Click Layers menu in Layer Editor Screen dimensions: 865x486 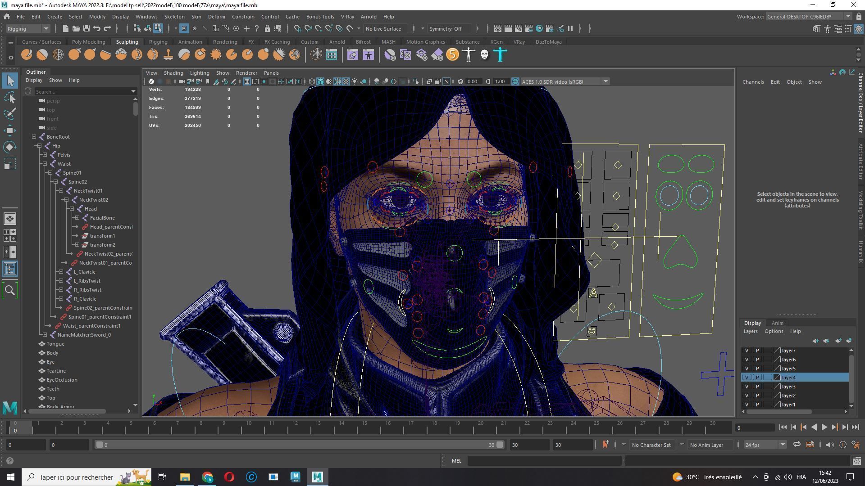tap(750, 331)
